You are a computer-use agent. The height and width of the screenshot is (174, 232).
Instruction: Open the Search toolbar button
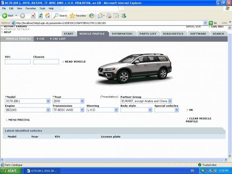[x=60, y=15]
